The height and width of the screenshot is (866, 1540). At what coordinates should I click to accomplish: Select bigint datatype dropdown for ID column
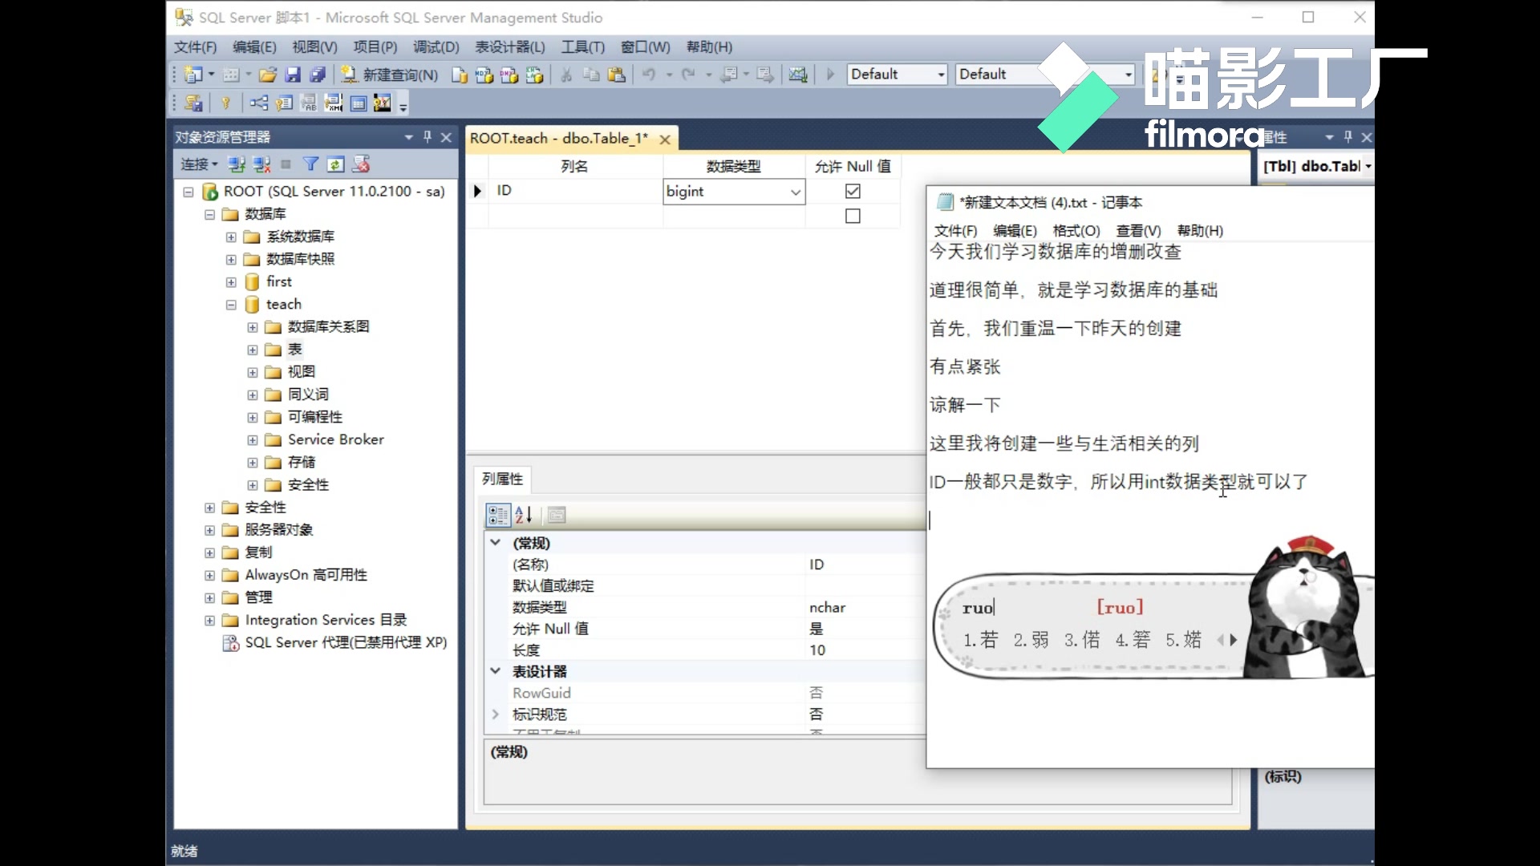click(x=733, y=190)
